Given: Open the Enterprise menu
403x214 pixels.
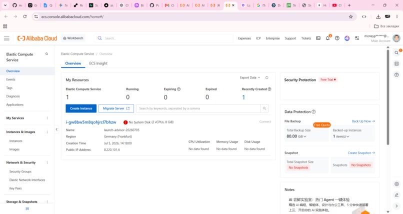Looking at the screenshot, I should [x=272, y=38].
